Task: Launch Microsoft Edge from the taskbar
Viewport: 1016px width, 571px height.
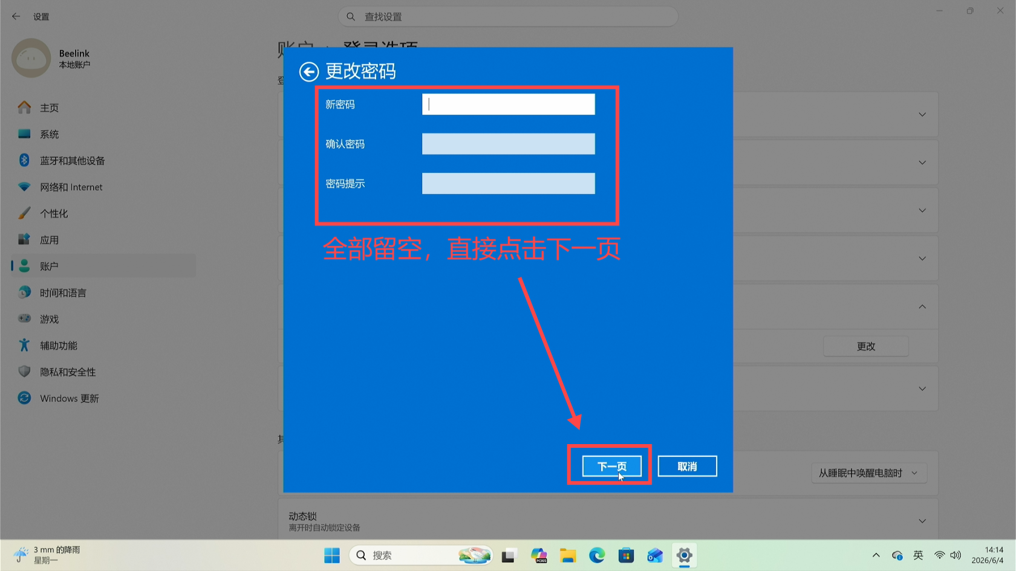Action: pyautogui.click(x=597, y=555)
